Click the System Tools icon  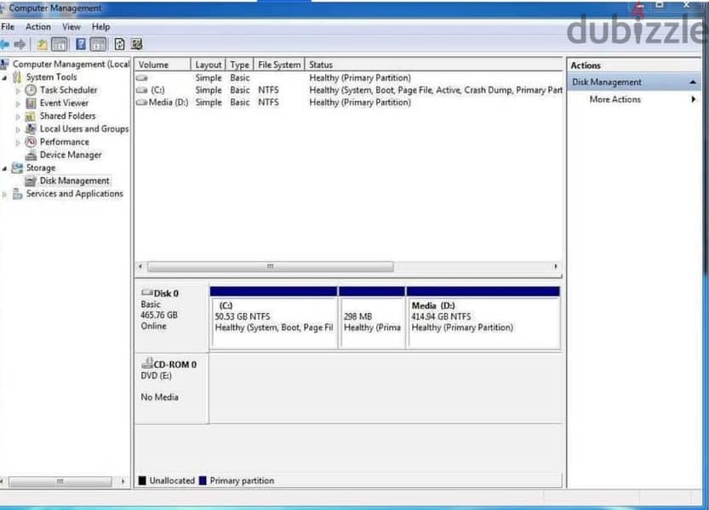17,77
